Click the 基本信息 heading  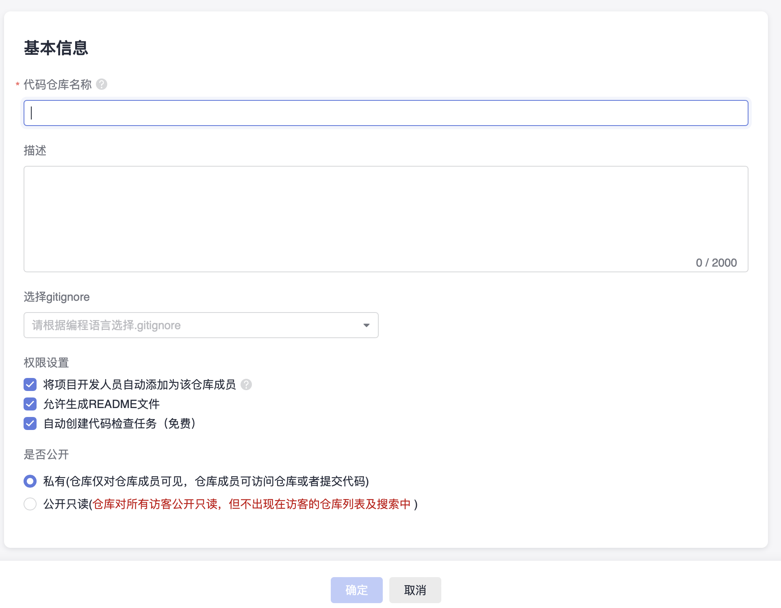(56, 48)
